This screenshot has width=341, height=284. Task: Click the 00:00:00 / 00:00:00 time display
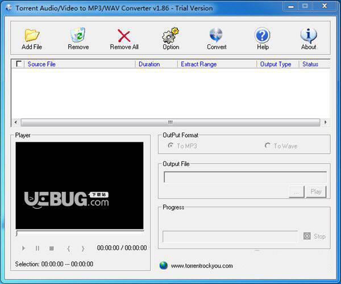[122, 248]
